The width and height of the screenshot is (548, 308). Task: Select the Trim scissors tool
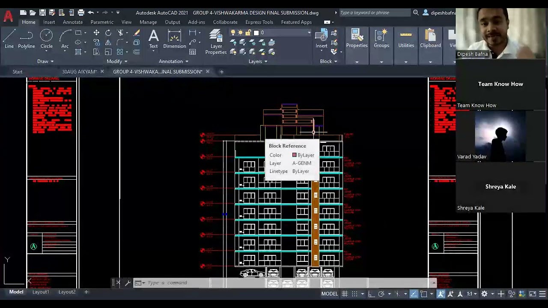(x=121, y=33)
